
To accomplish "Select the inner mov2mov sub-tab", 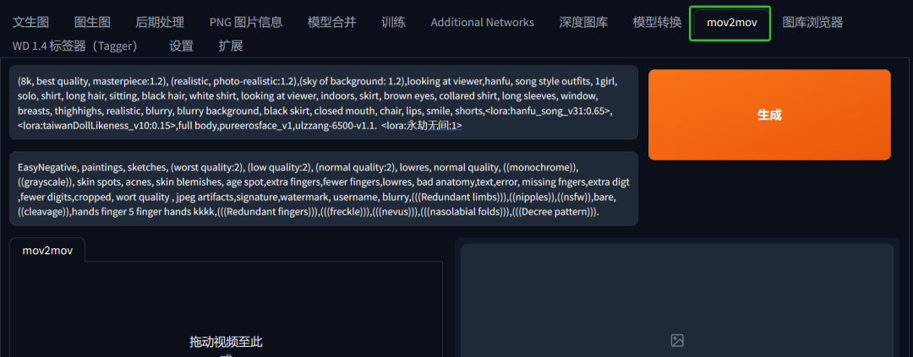I will (47, 251).
